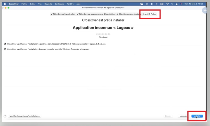Open the Bouteille menu
The image size is (210, 126).
[48, 4]
